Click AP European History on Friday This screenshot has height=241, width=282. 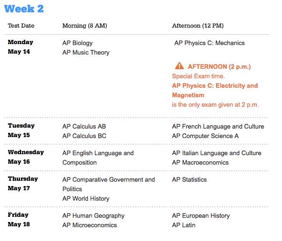[x=201, y=216]
